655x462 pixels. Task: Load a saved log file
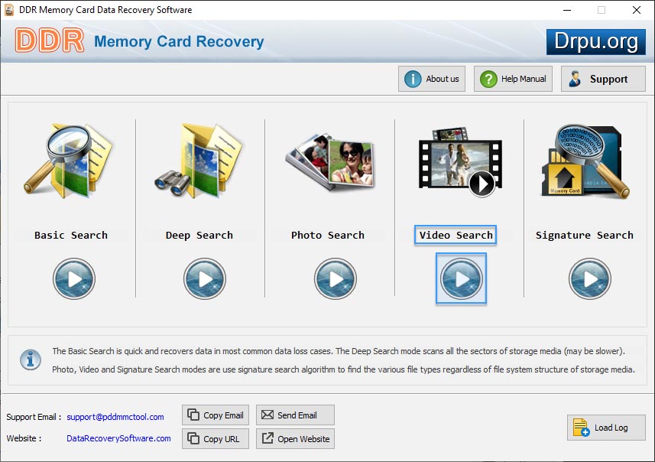pos(606,428)
